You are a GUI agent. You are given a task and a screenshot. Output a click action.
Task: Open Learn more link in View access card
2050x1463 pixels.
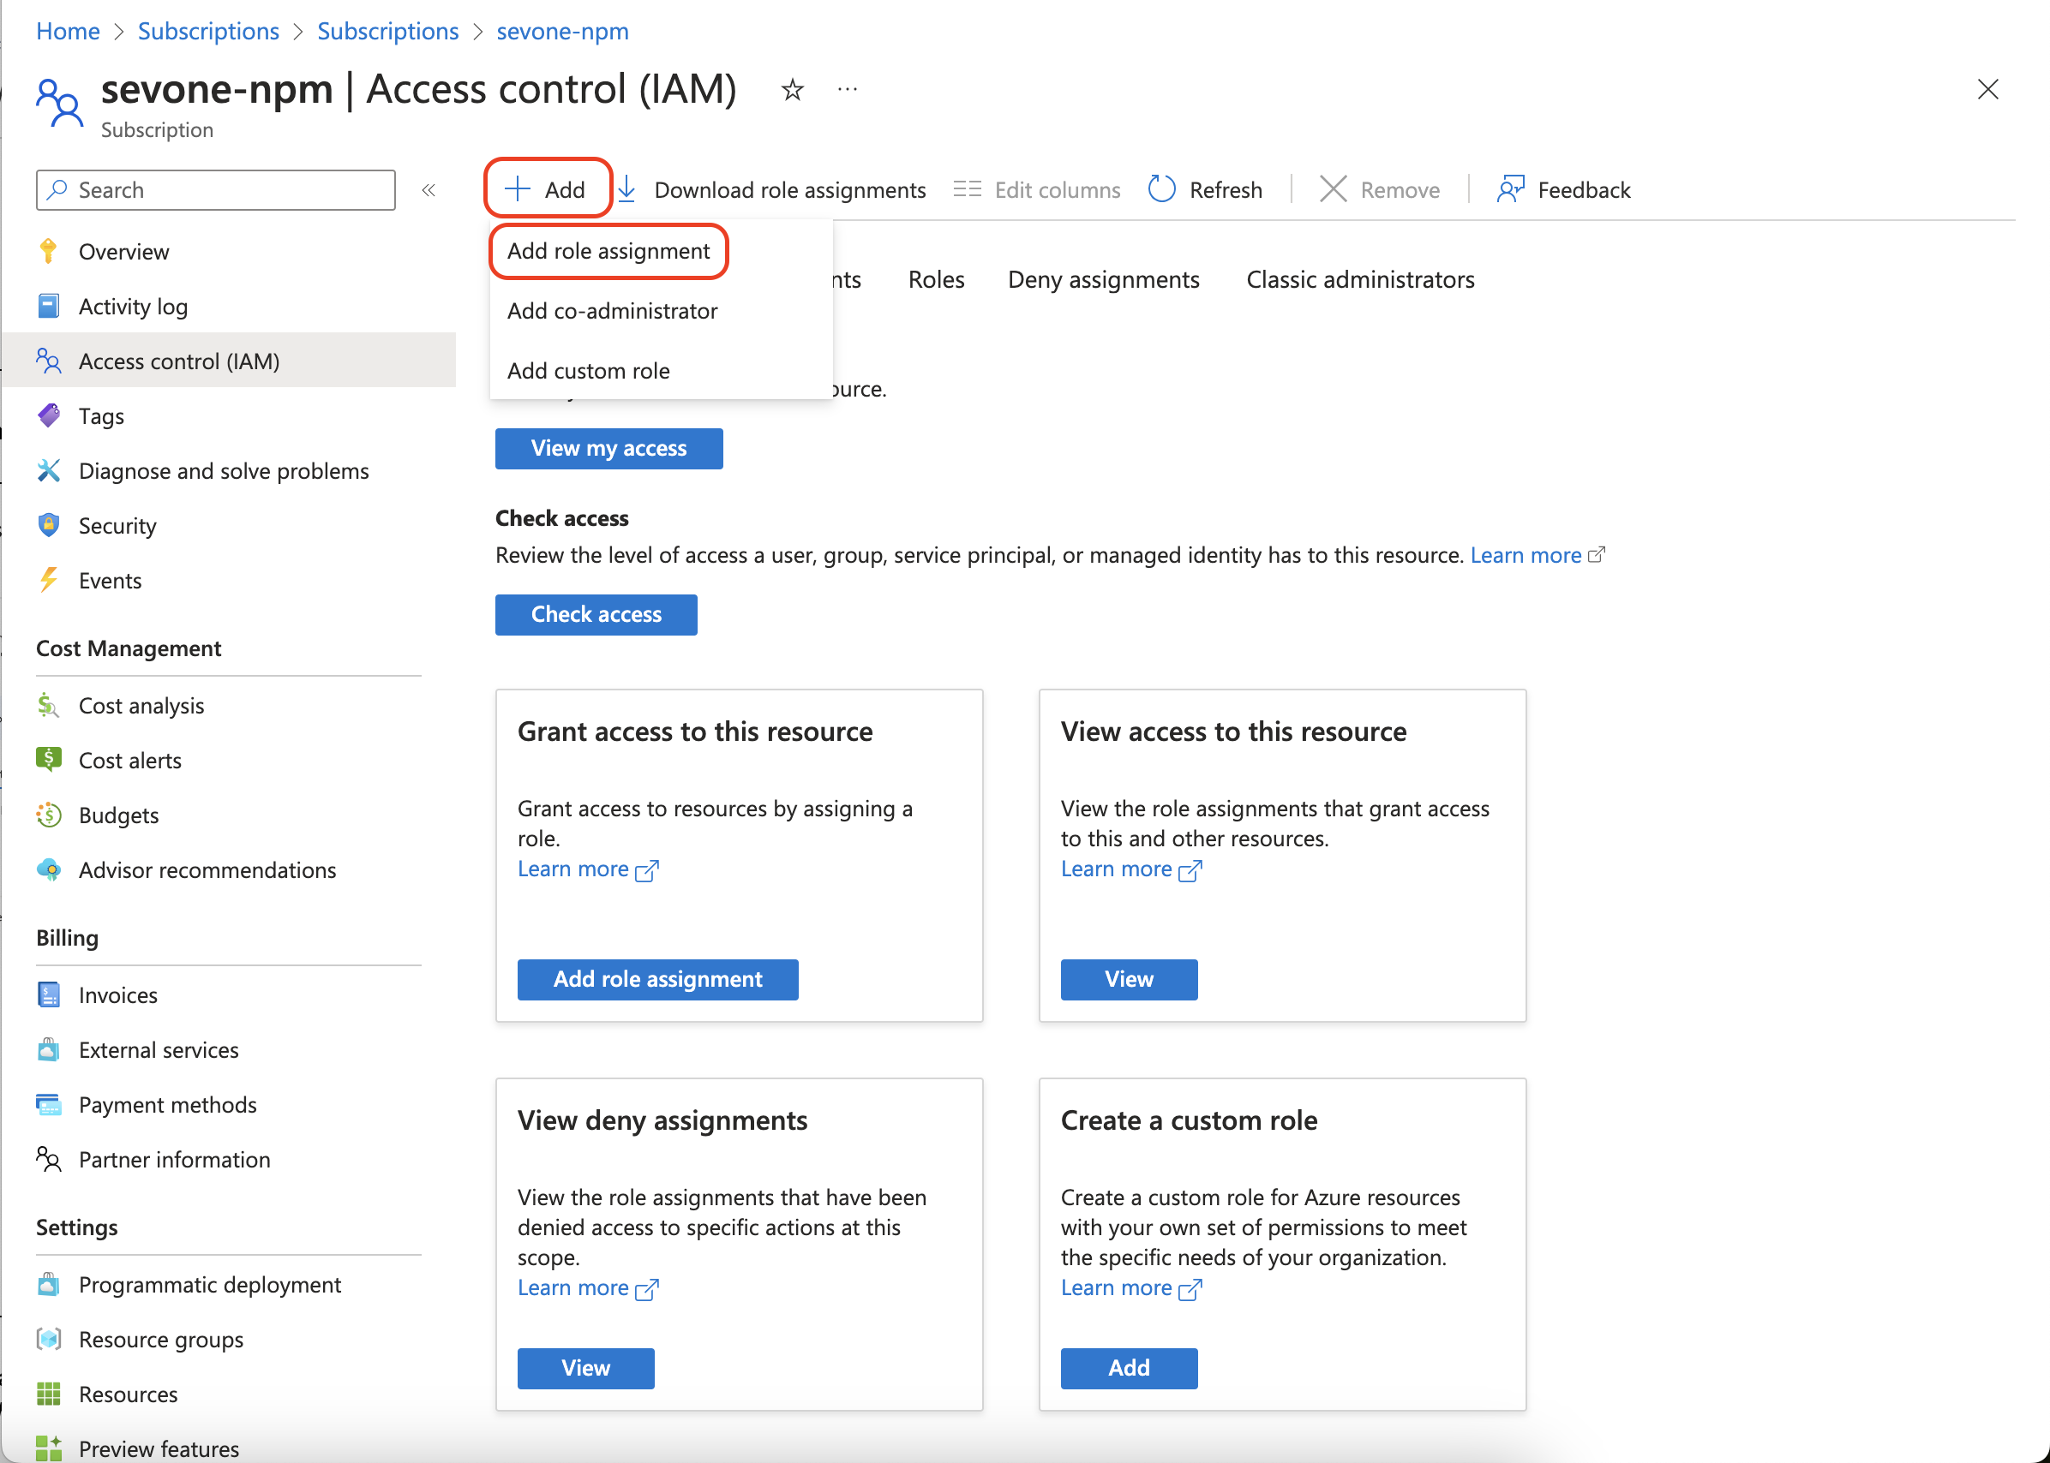[x=1131, y=869]
